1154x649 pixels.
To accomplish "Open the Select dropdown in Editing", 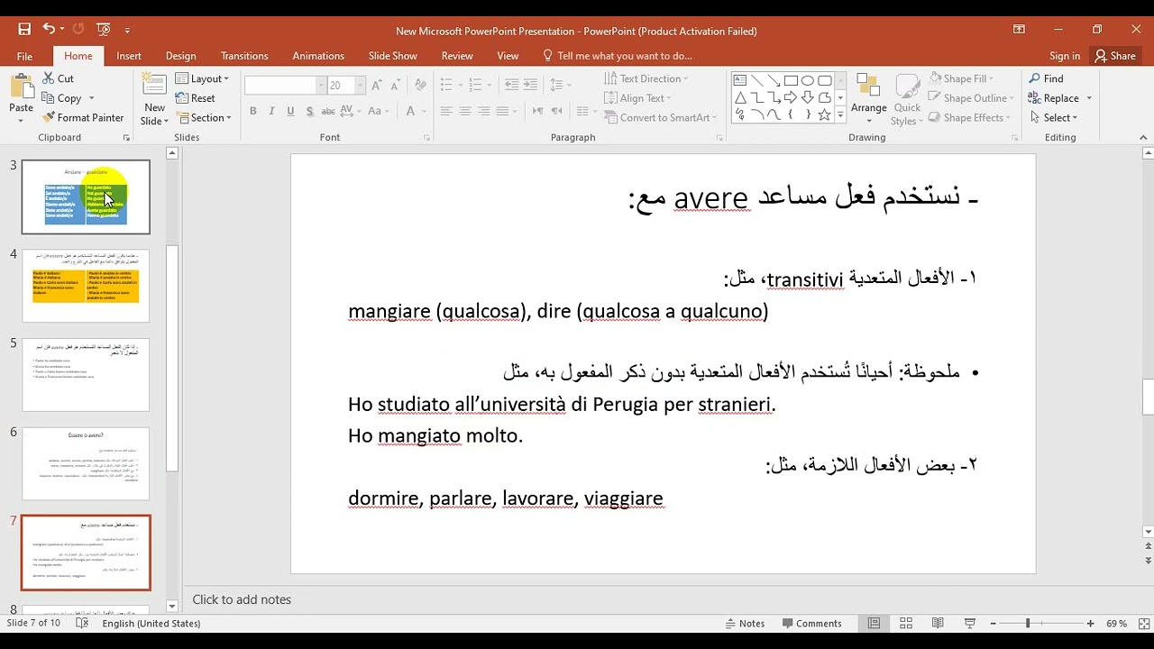I will (x=1053, y=117).
